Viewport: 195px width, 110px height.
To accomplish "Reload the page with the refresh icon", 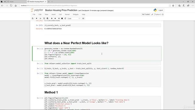I will point(11,5).
